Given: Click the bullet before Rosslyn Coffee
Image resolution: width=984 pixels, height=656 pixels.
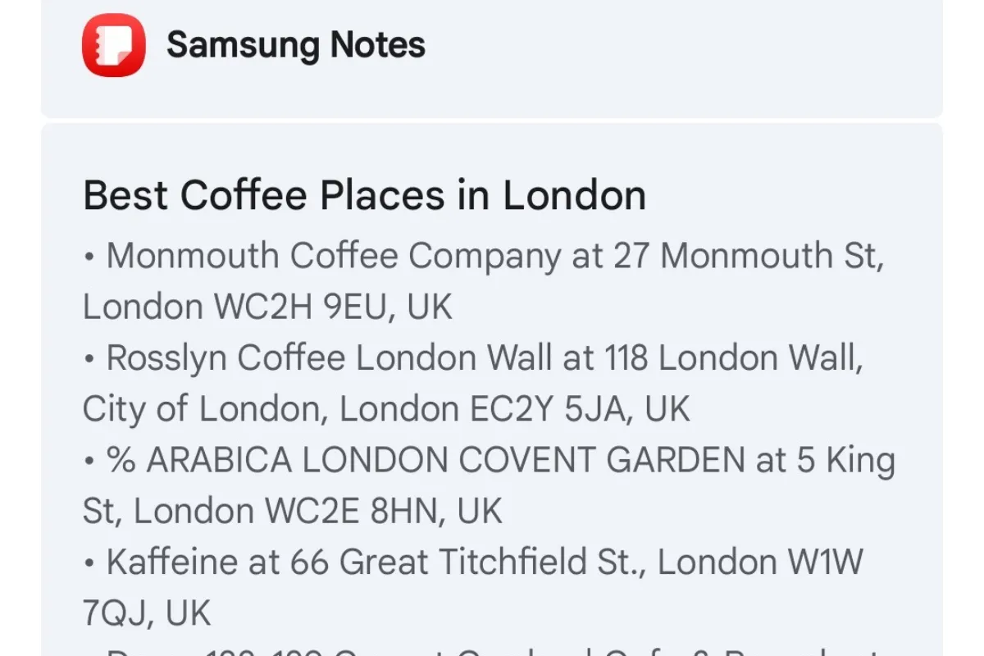Looking at the screenshot, I should [89, 359].
